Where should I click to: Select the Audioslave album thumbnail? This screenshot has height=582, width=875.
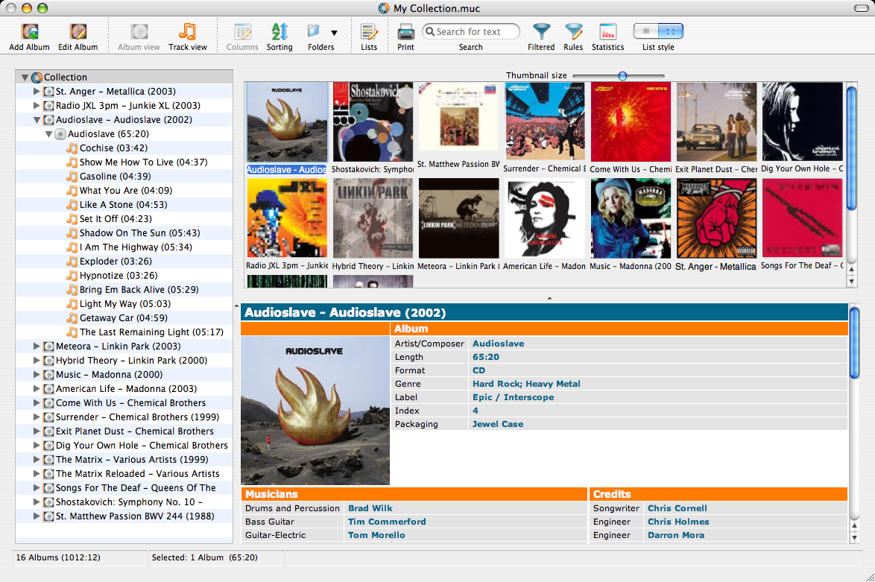click(288, 123)
